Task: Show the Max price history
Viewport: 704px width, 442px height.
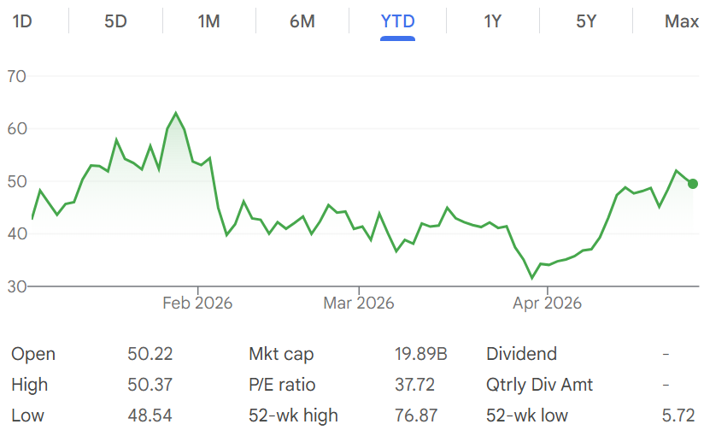Action: [x=681, y=21]
